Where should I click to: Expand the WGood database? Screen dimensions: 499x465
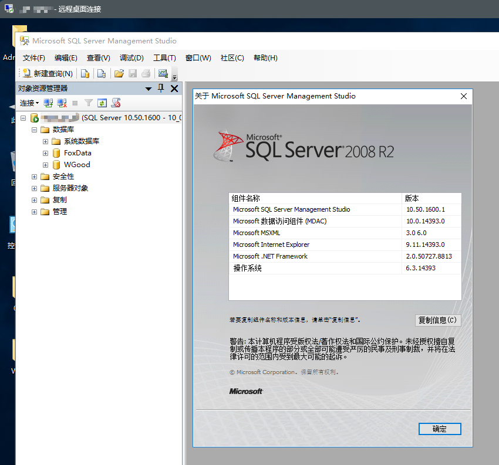point(46,165)
